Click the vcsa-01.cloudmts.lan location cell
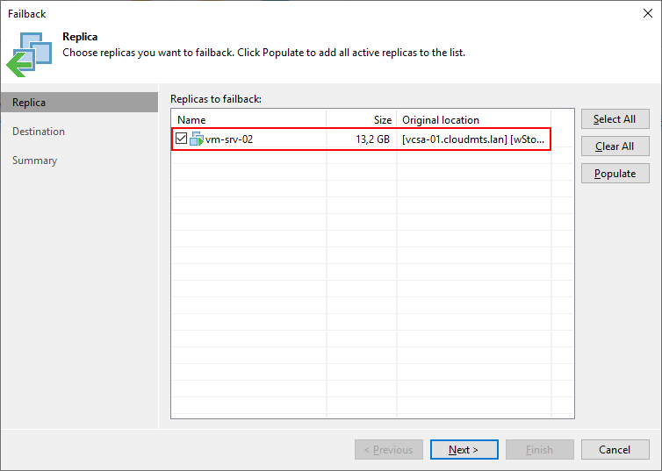 (472, 139)
